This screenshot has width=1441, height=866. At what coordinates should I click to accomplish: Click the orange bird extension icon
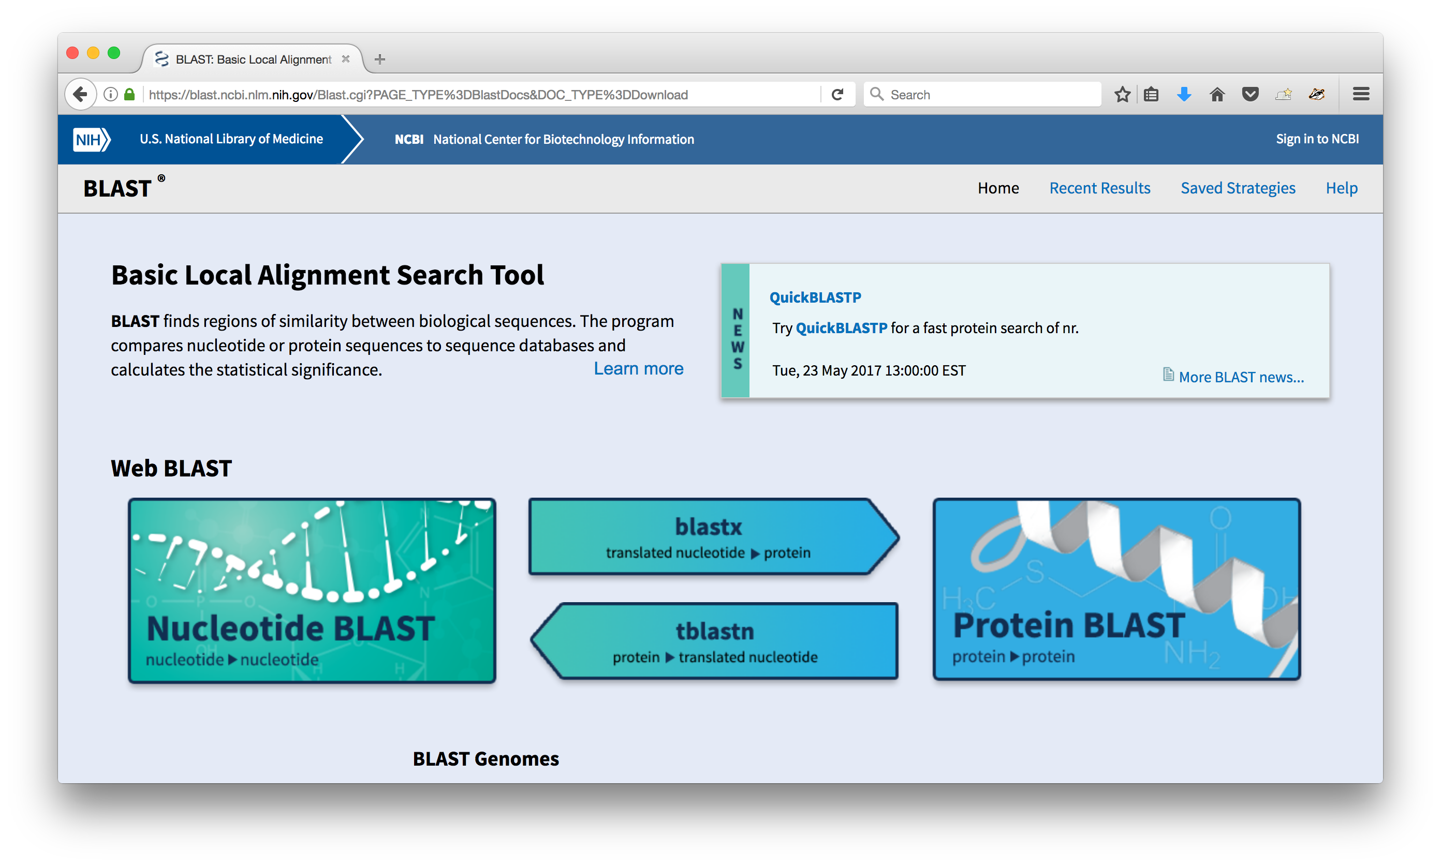point(1317,94)
